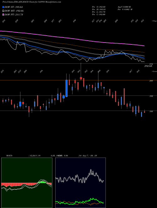Image resolution: width=157 pixels, height=208 pixels.
Task: Click the 'Pre H: 183.85' value
Action: pyautogui.click(x=99, y=9)
